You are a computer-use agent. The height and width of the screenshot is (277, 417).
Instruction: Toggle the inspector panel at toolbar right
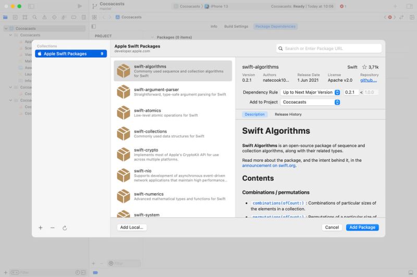click(409, 6)
